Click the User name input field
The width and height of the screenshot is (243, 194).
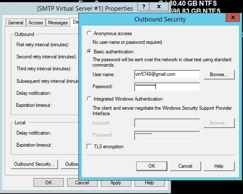click(167, 74)
